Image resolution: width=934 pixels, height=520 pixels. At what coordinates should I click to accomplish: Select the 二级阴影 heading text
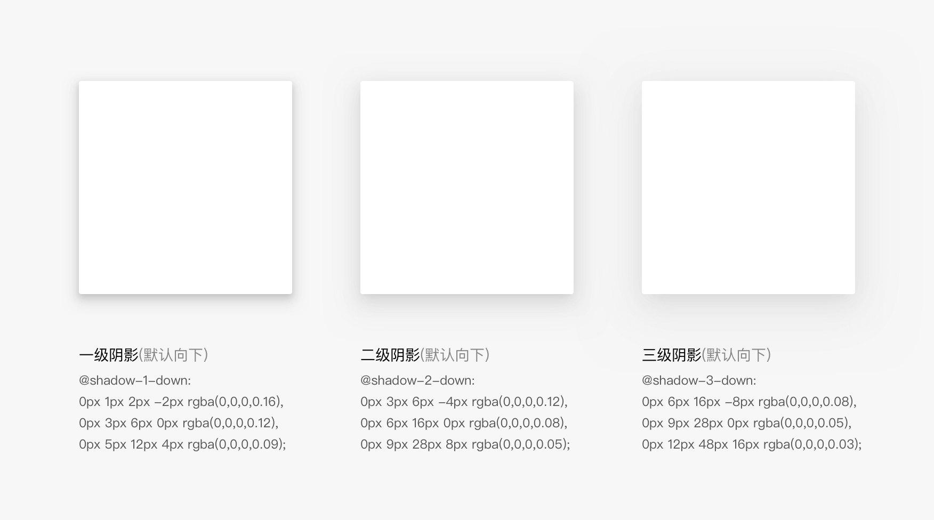tap(390, 355)
